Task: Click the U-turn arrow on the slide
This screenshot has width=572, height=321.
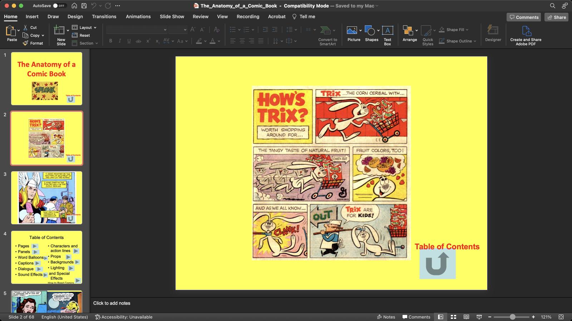Action: click(x=437, y=264)
